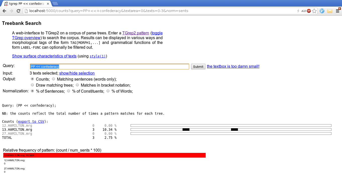The image size is (342, 187).
Task: Open the Chrome hamburger menu
Action: [338, 11]
